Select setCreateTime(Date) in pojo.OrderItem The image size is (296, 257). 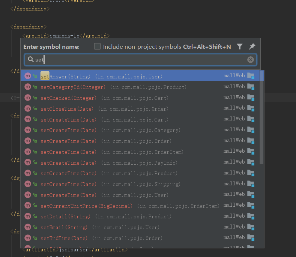pos(140,152)
